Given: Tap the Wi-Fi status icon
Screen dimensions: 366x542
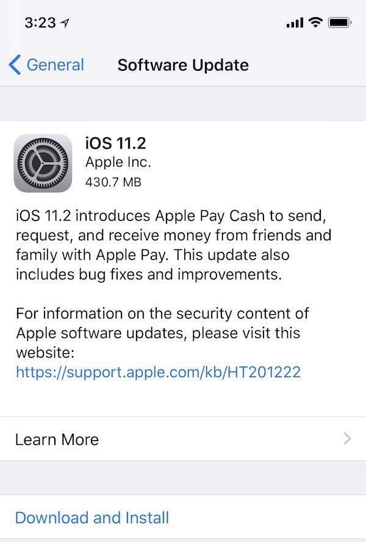Looking at the screenshot, I should pos(315,23).
